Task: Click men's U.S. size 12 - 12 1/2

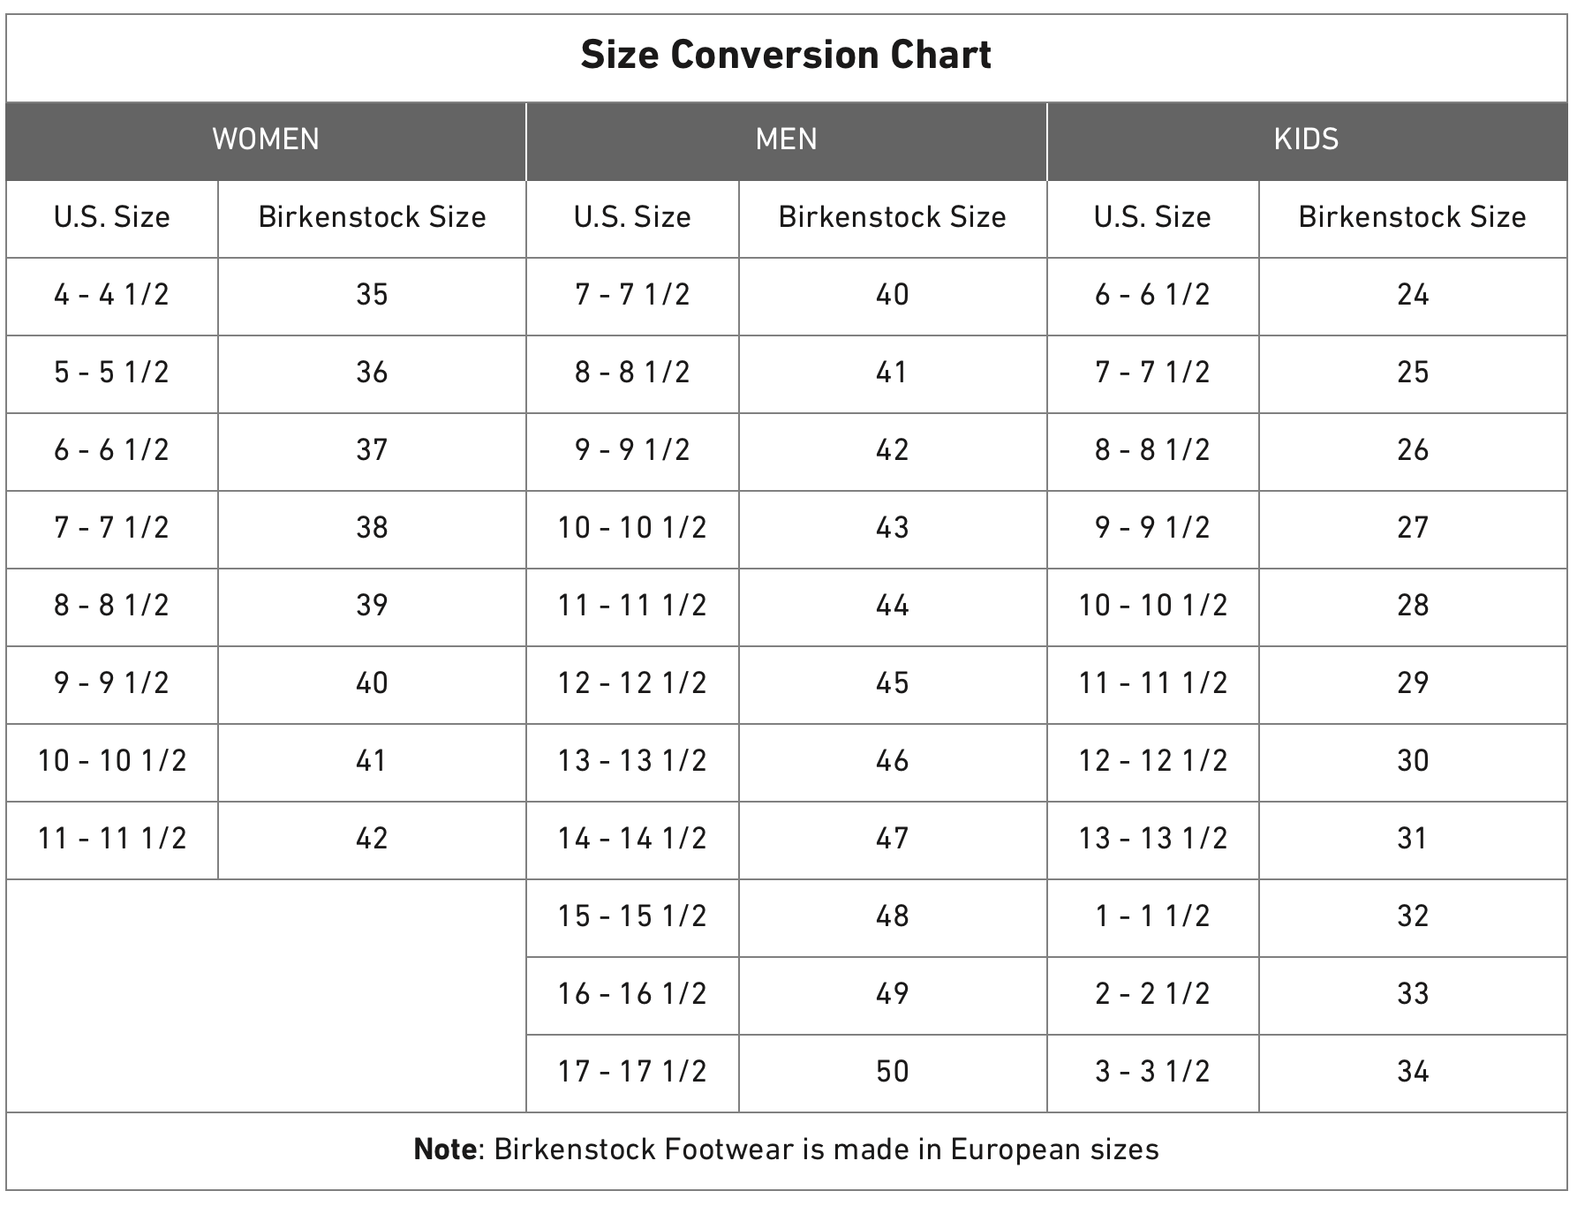Action: point(632,684)
